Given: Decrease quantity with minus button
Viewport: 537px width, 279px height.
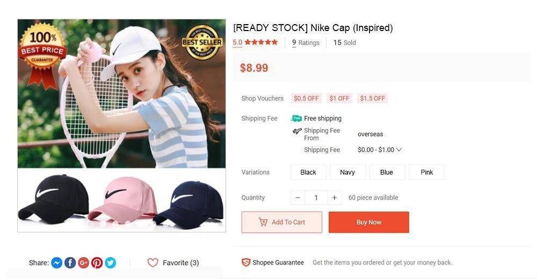Looking at the screenshot, I should pyautogui.click(x=297, y=198).
